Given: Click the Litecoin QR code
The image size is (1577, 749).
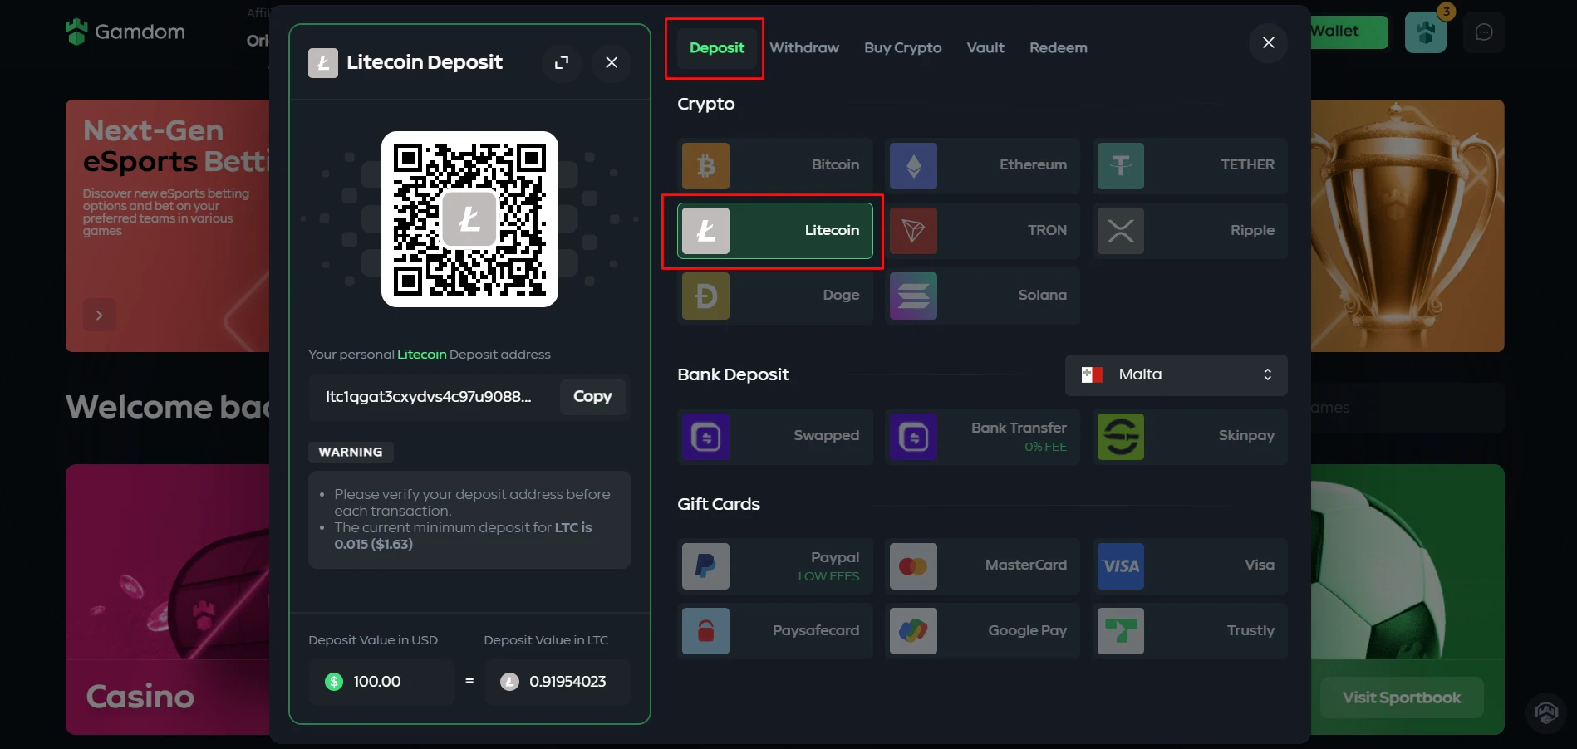Looking at the screenshot, I should [x=469, y=219].
